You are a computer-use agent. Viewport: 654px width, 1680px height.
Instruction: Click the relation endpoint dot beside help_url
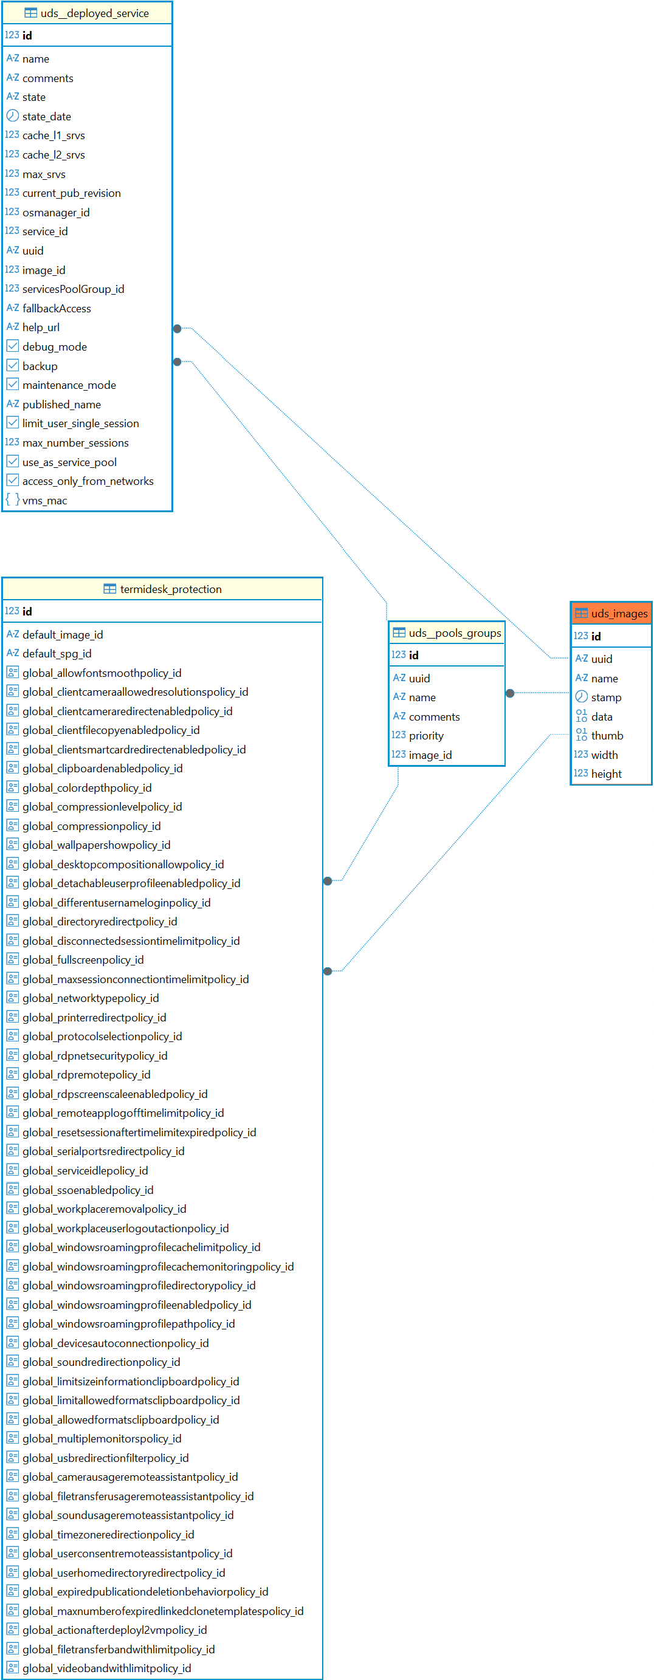(177, 329)
